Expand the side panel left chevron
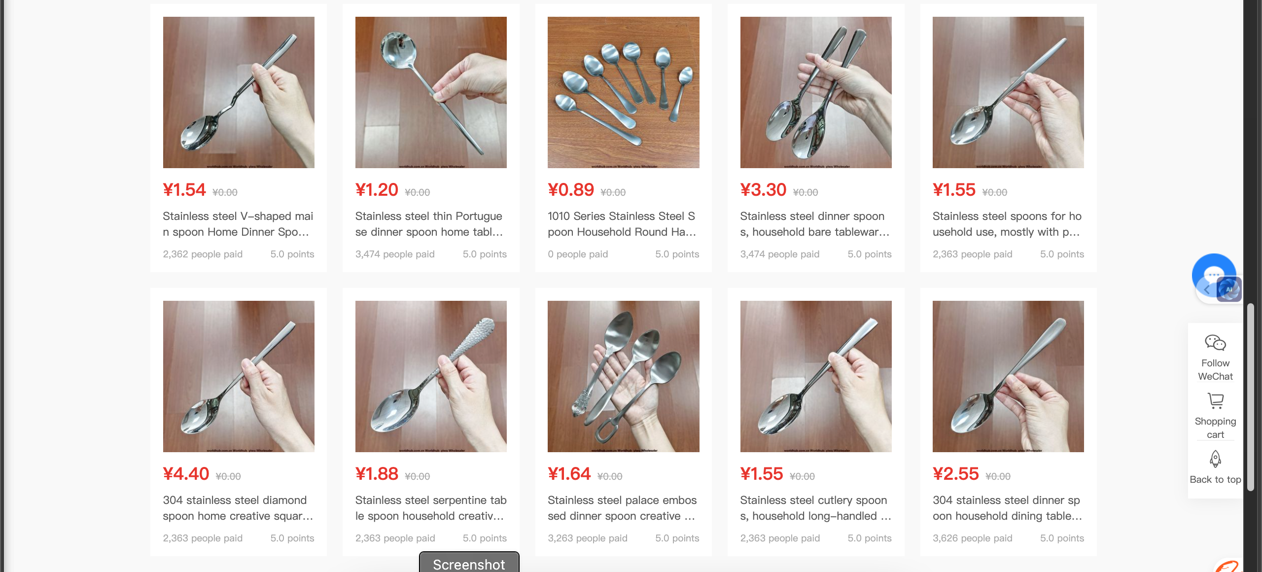 1206,290
